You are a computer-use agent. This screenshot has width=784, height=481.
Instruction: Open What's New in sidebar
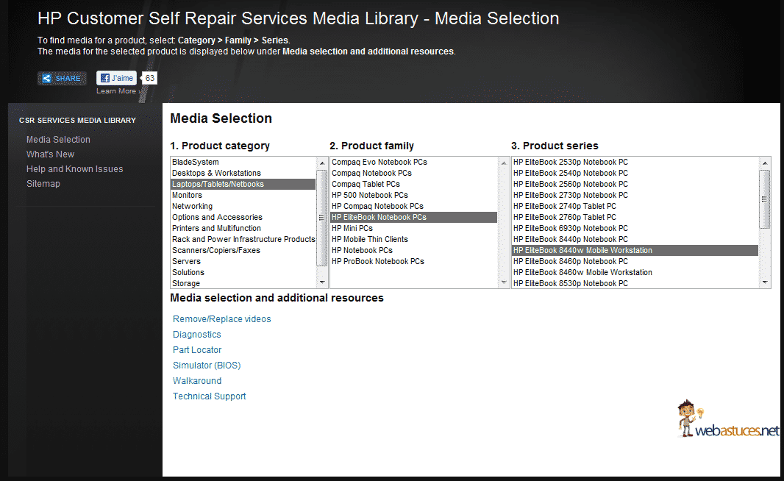click(x=51, y=154)
